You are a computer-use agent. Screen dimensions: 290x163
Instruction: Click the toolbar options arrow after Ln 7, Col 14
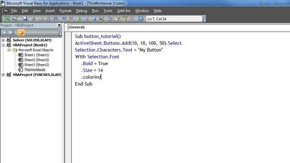pos(204,19)
